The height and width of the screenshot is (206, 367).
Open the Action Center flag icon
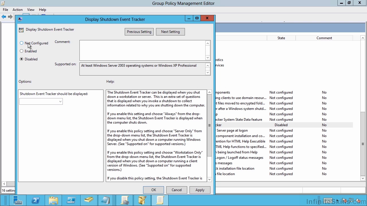pyautogui.click(x=344, y=200)
